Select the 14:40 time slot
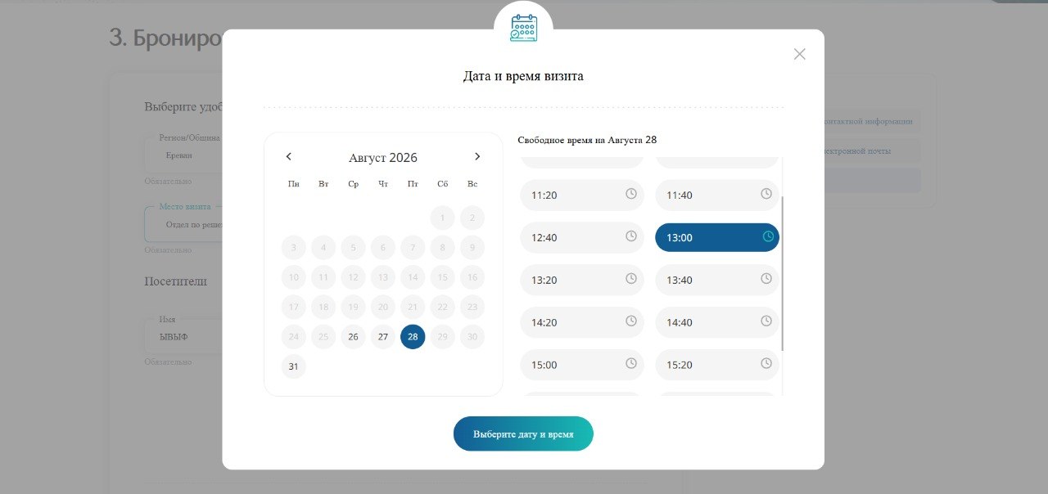This screenshot has width=1048, height=494. tap(717, 322)
